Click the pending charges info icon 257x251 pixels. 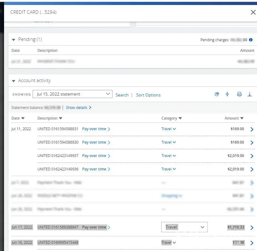(251, 40)
